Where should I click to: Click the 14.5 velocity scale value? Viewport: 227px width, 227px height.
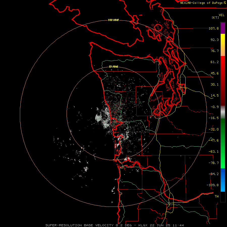(x=215, y=96)
